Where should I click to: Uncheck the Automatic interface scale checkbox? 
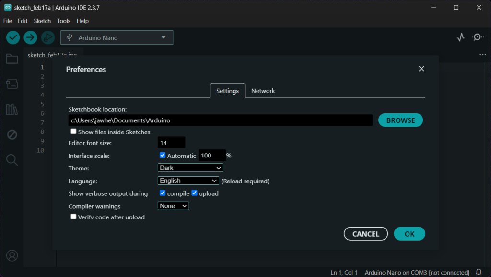tap(163, 155)
